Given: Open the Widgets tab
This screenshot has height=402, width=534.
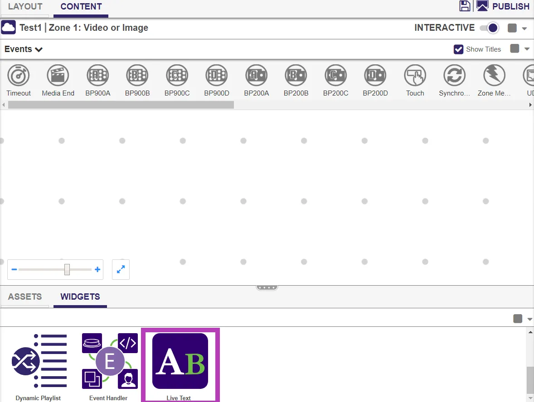Looking at the screenshot, I should pyautogui.click(x=80, y=297).
